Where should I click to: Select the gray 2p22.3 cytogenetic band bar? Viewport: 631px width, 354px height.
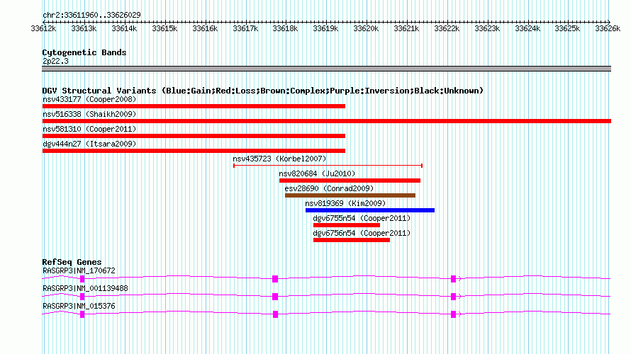tap(326, 69)
